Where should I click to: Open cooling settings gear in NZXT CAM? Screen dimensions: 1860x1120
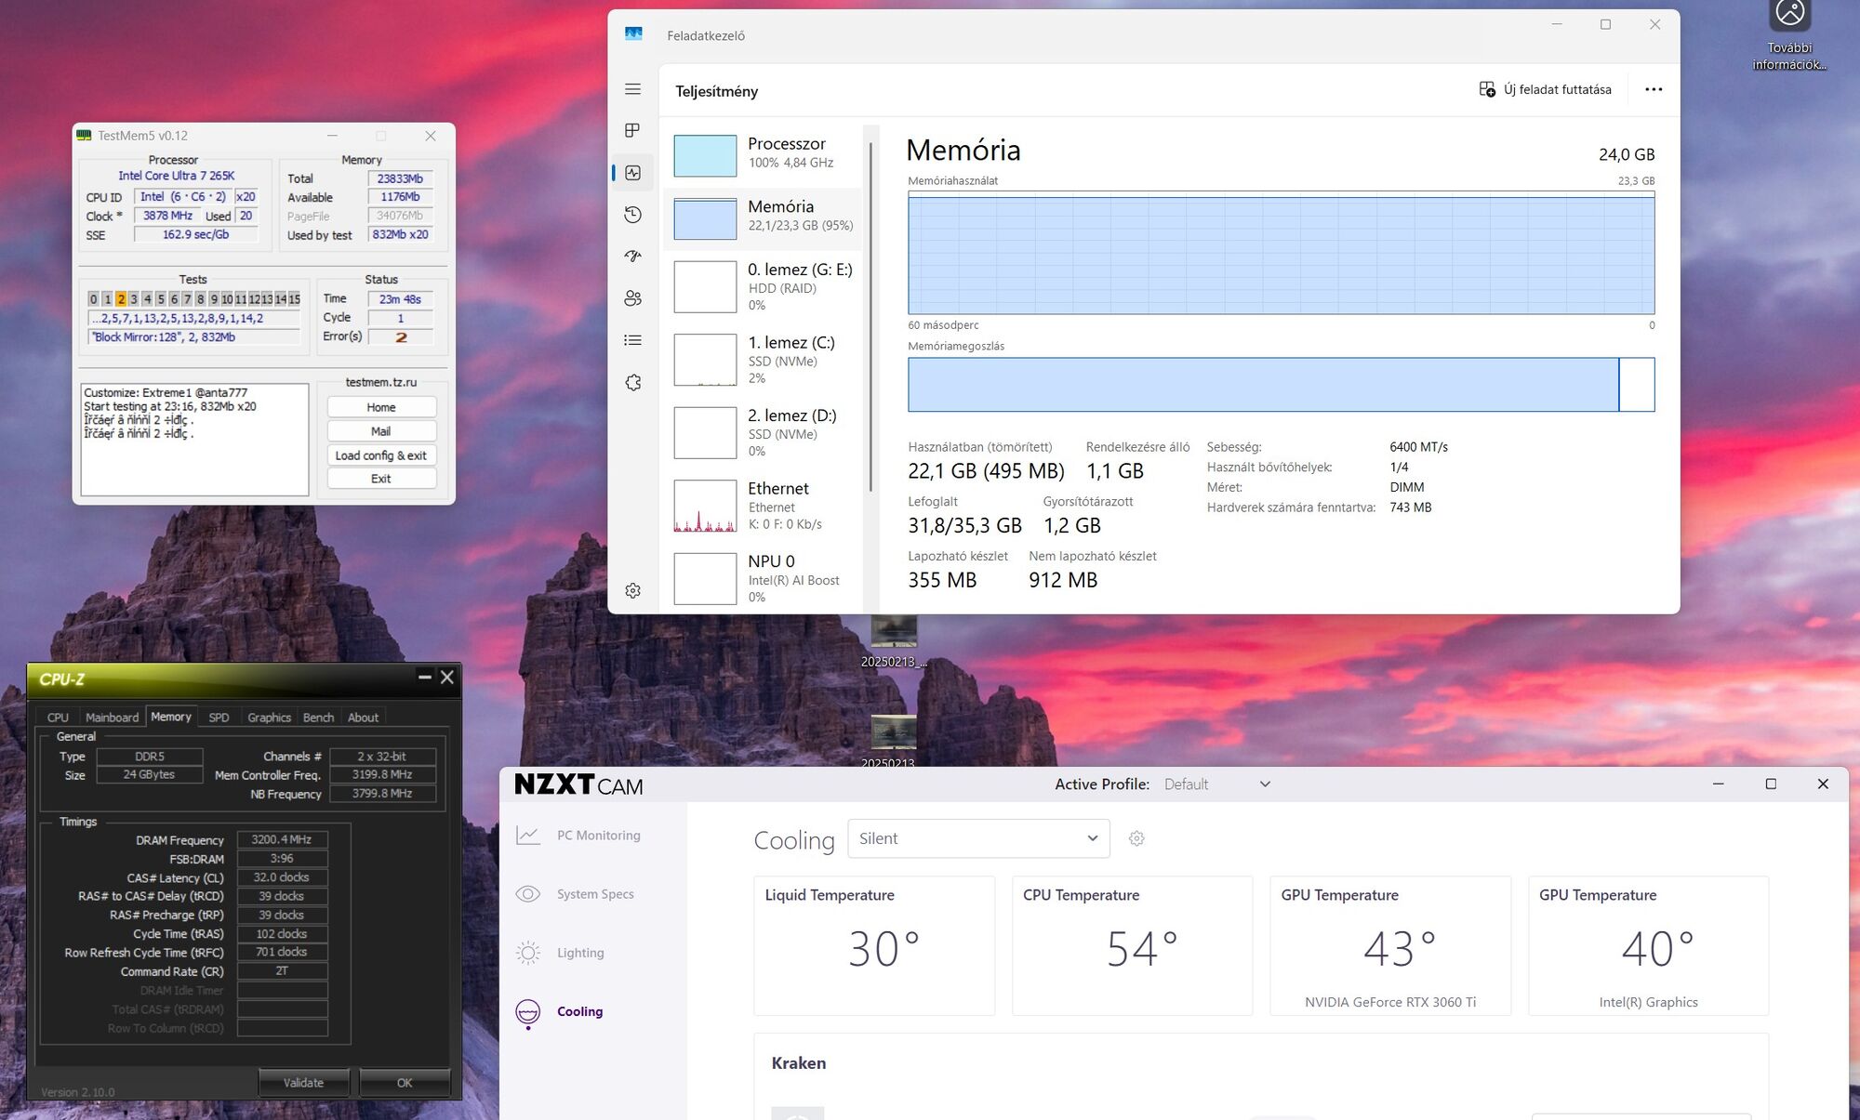pyautogui.click(x=1136, y=838)
